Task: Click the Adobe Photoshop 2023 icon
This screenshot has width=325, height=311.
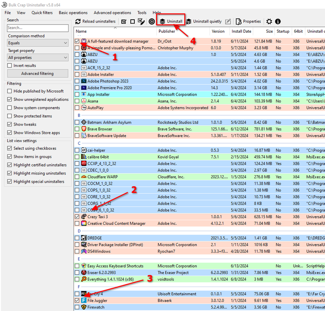Action: 84,81
